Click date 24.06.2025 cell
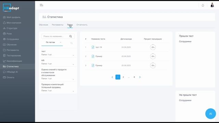 (126, 47)
